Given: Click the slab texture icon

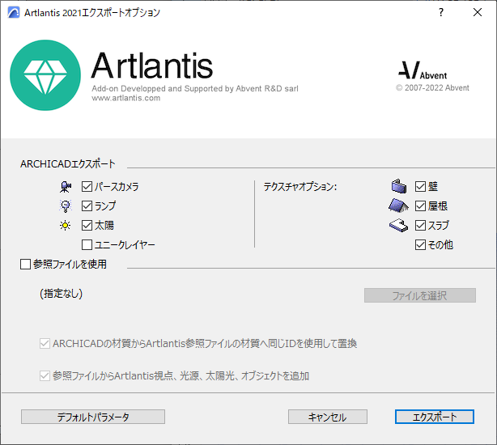Looking at the screenshot, I should (398, 225).
